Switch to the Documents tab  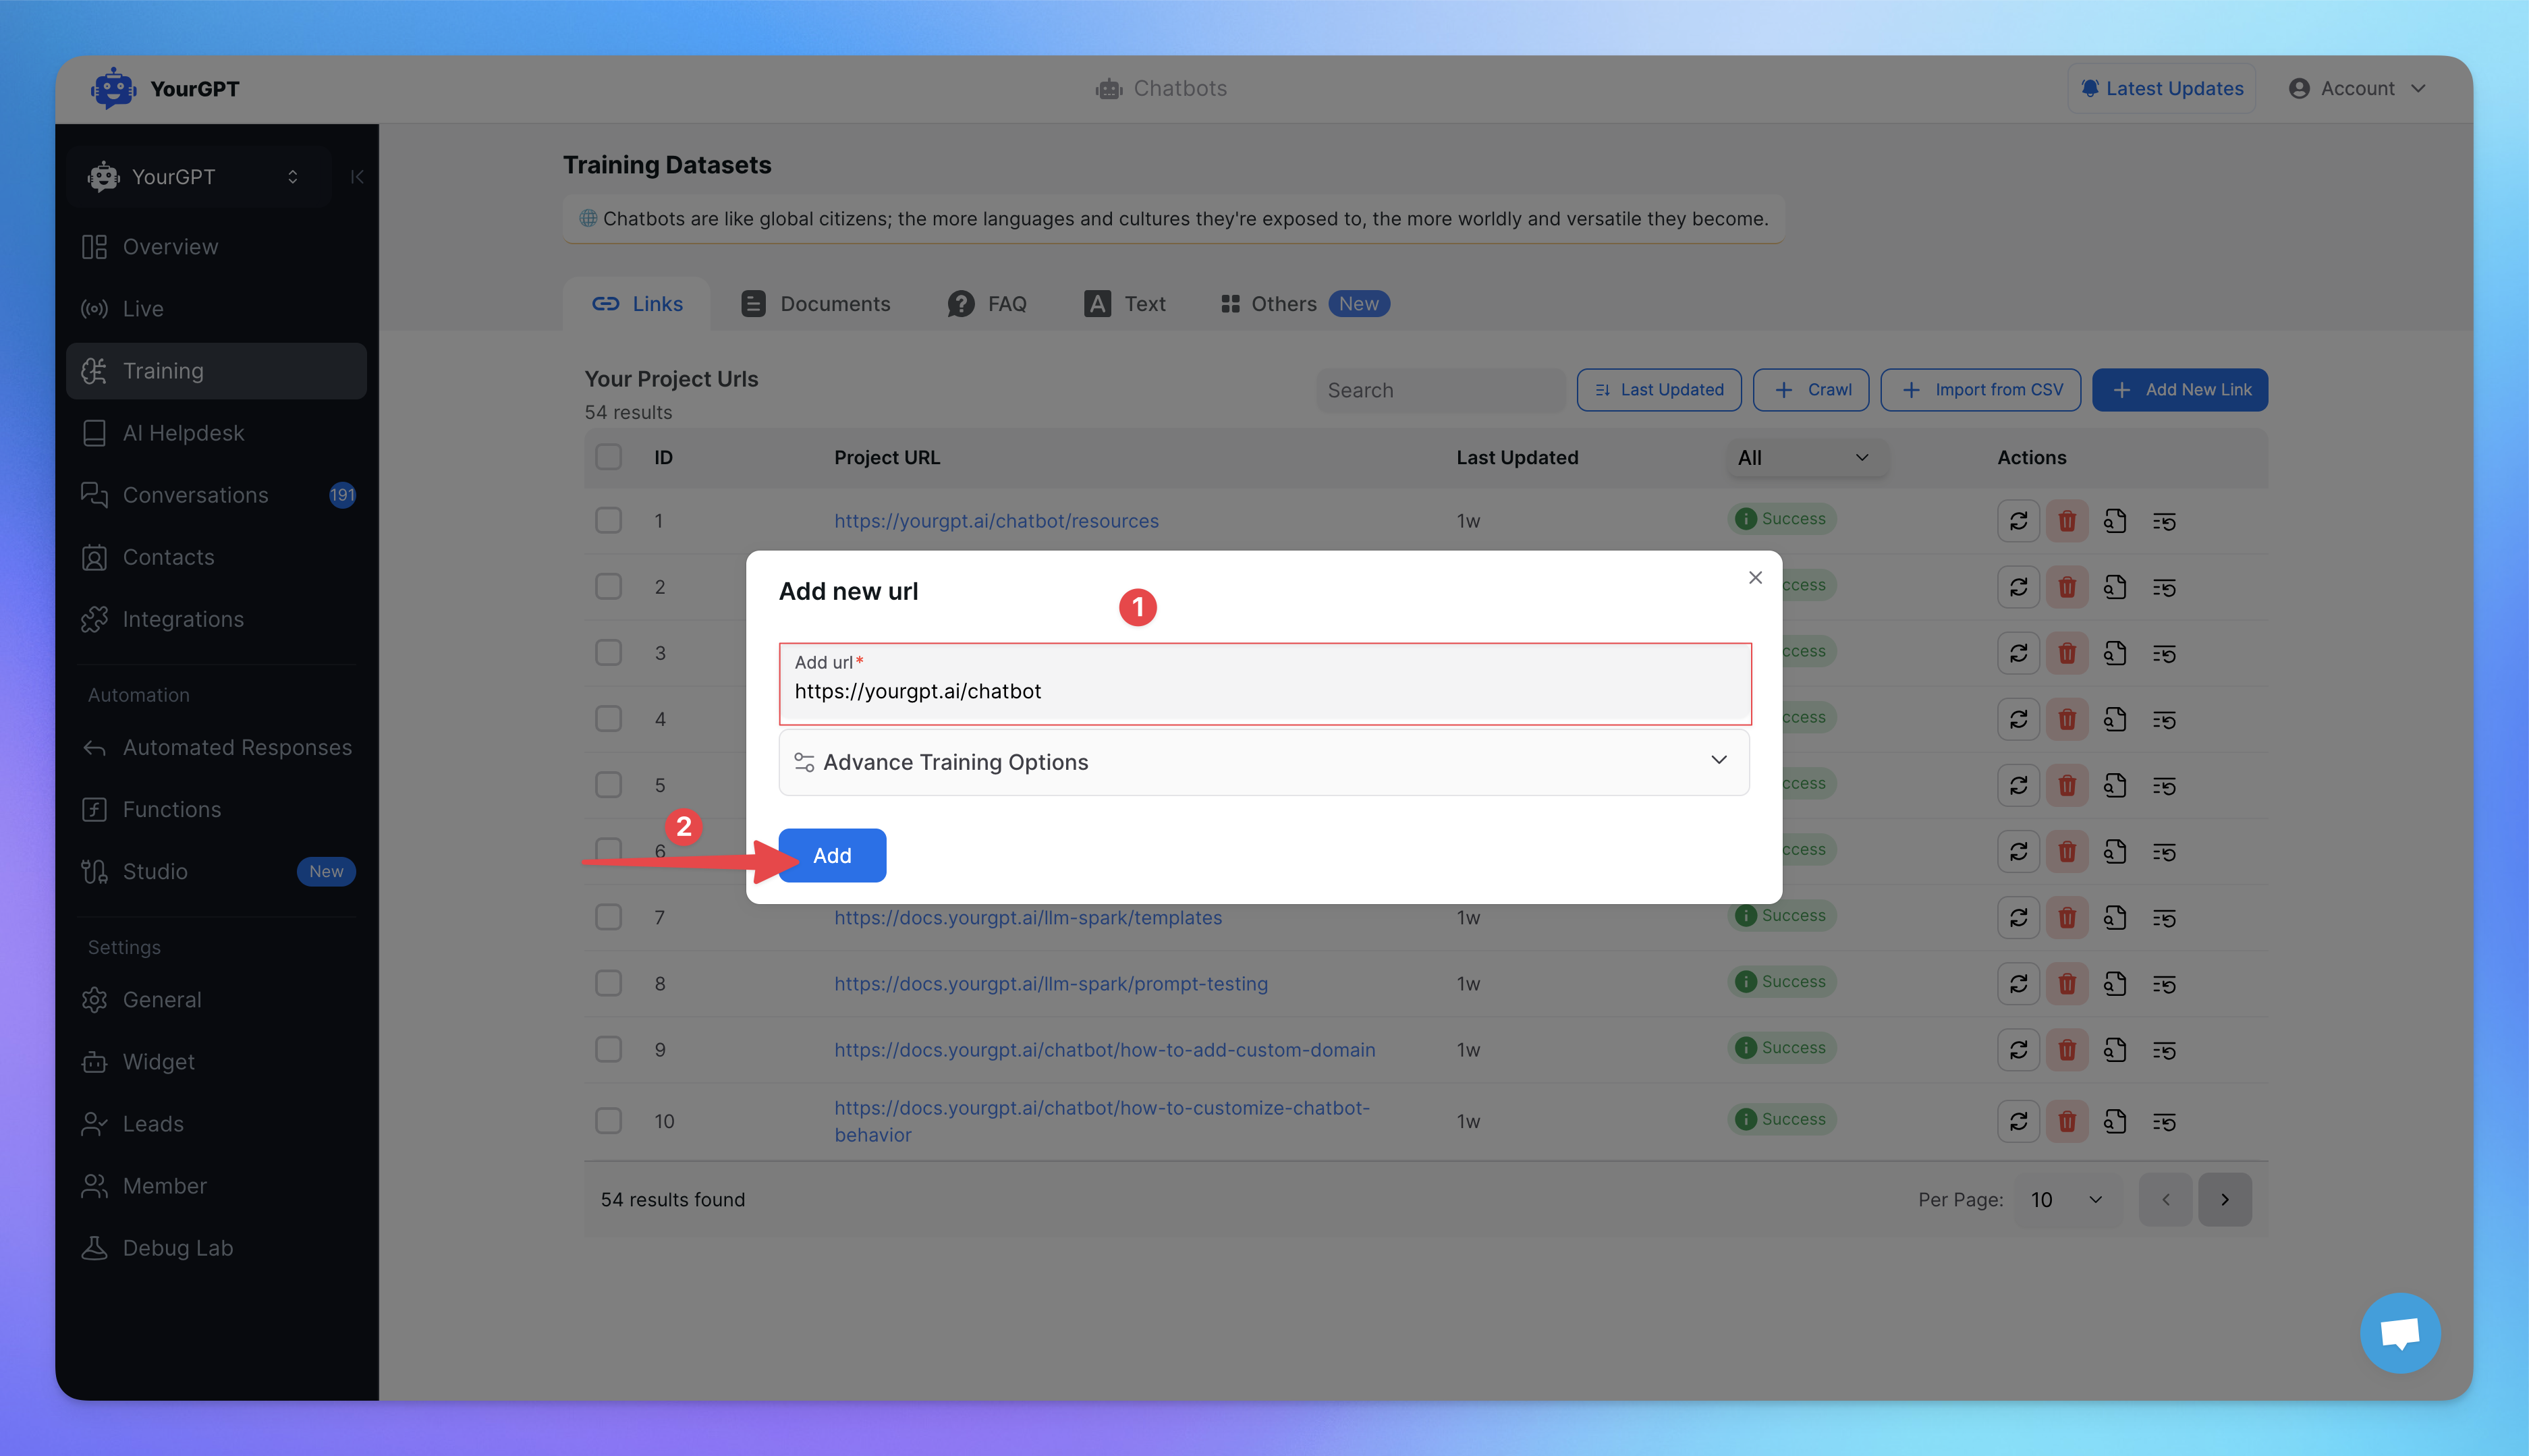815,304
